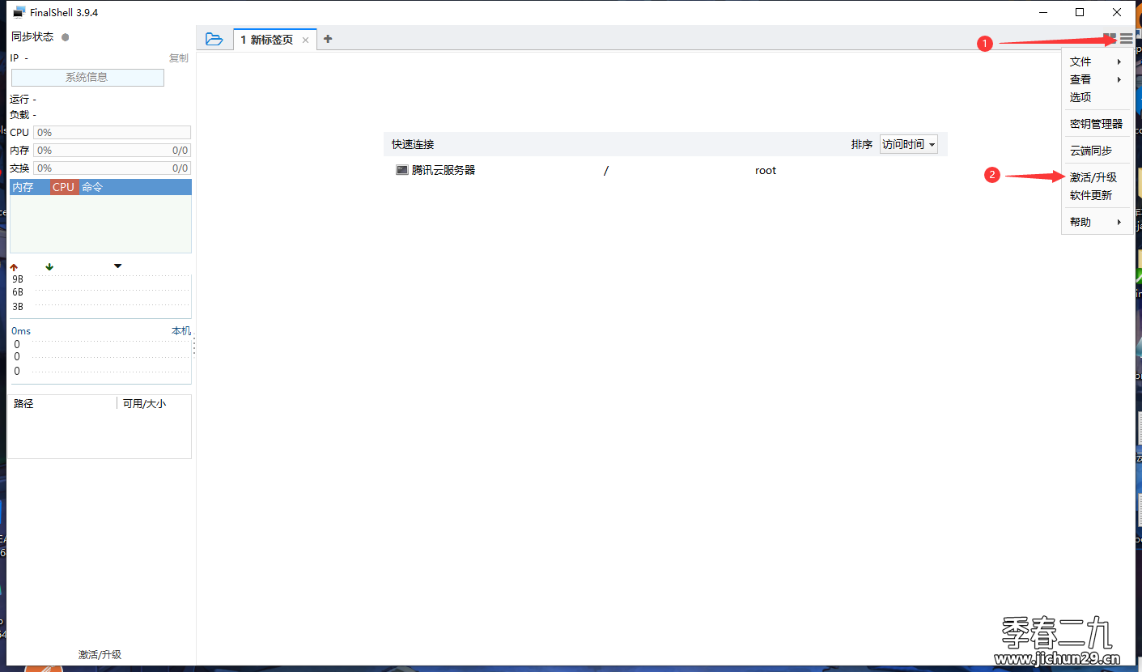Click the red upload arrow icon
The width and height of the screenshot is (1142, 672).
click(14, 267)
